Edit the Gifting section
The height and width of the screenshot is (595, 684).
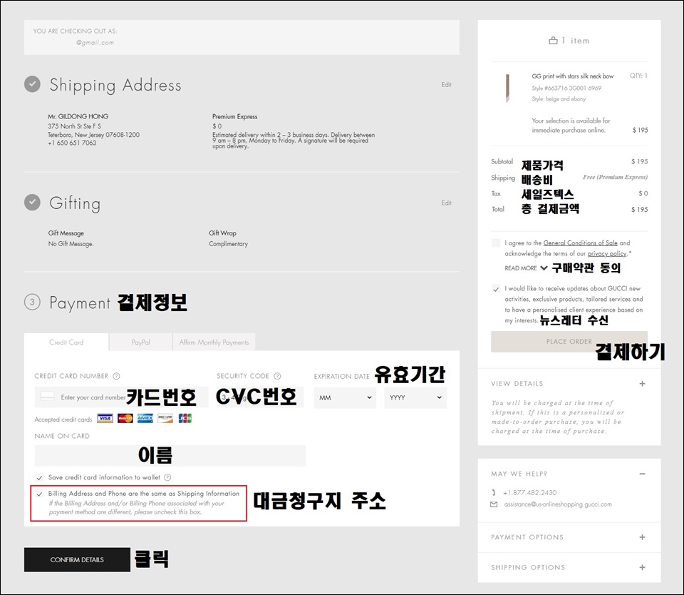coord(446,203)
